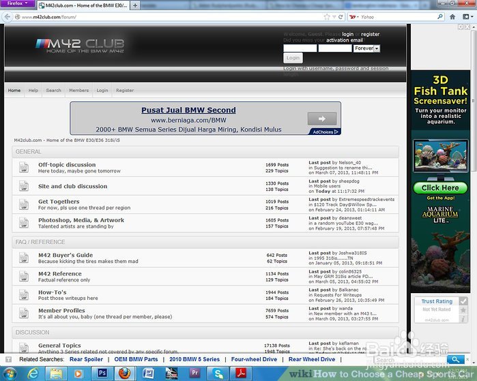Open the Off-topic discussion board link
Viewport: 477px width, 381px height.
[x=67, y=165]
